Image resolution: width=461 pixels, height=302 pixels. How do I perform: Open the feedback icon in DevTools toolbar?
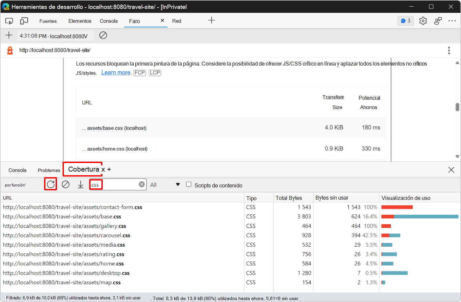(x=438, y=21)
